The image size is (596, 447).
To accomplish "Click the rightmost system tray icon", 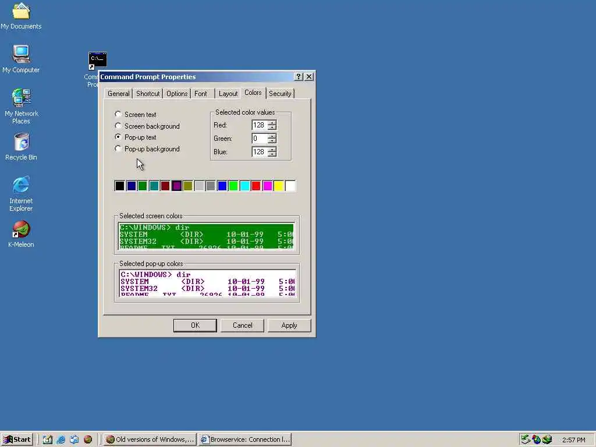I will (547, 439).
